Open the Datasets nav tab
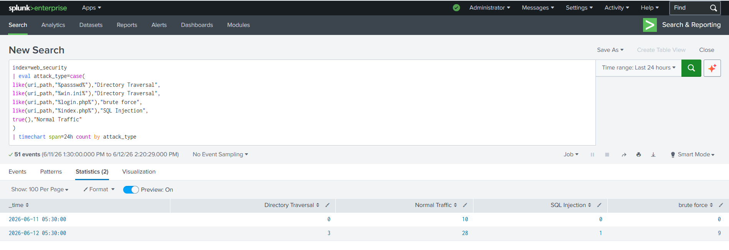 coord(91,25)
